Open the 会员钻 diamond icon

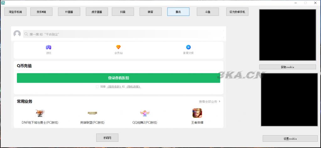pyautogui.click(x=118, y=47)
